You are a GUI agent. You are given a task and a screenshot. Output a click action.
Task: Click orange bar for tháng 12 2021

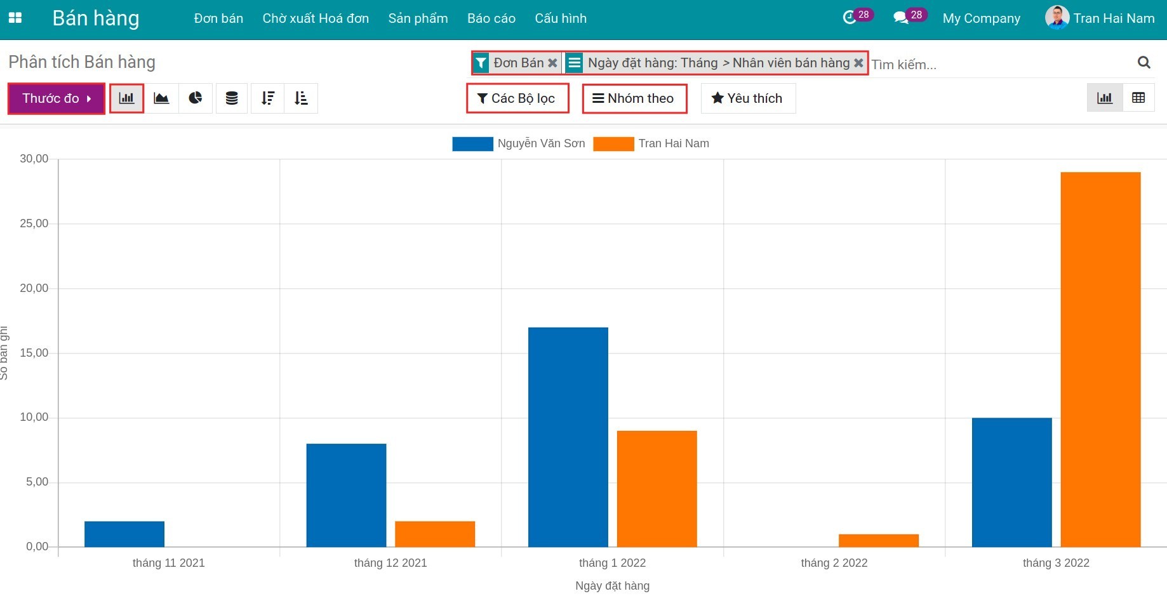(x=435, y=534)
